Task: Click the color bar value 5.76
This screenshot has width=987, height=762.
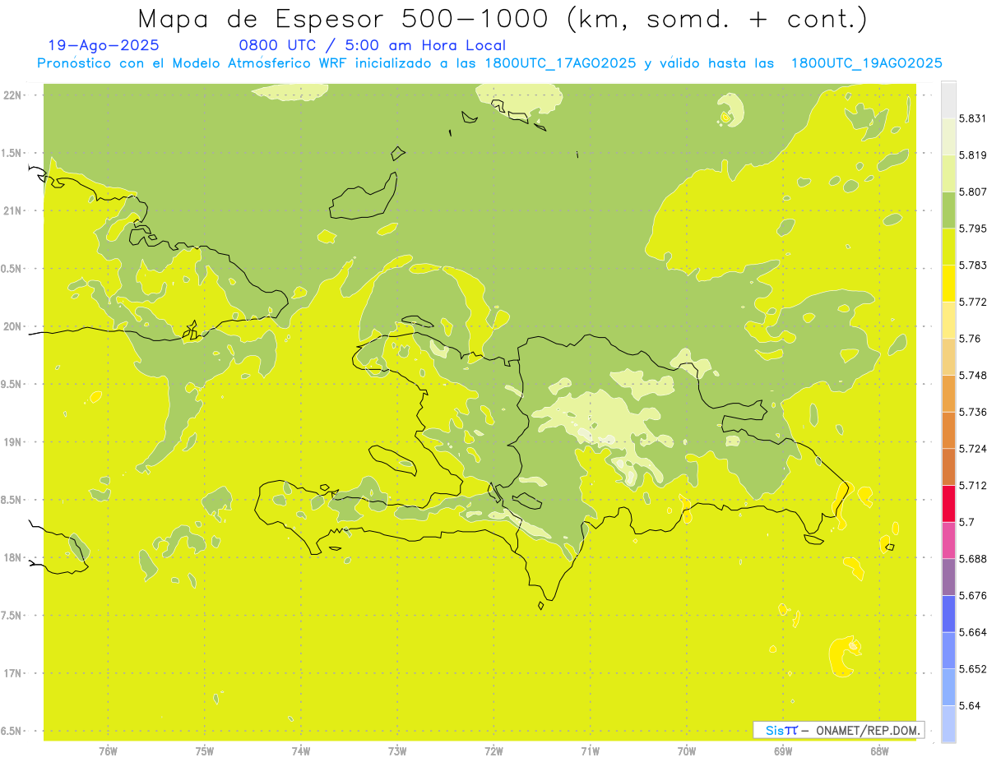Action: pyautogui.click(x=970, y=339)
